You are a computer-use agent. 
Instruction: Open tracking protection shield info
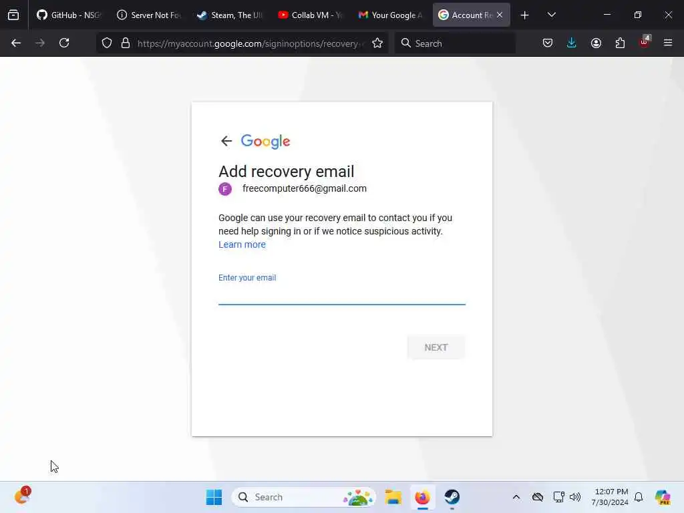pos(107,43)
